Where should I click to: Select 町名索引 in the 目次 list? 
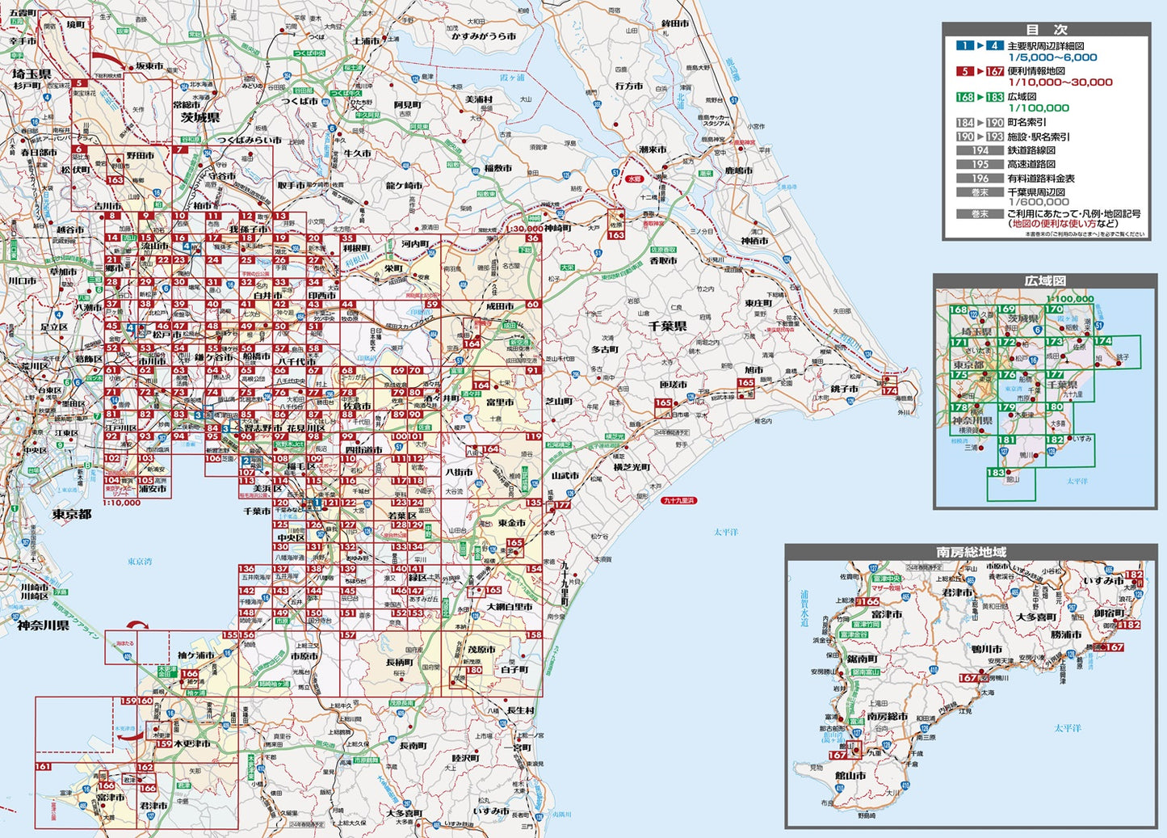coord(1026,123)
